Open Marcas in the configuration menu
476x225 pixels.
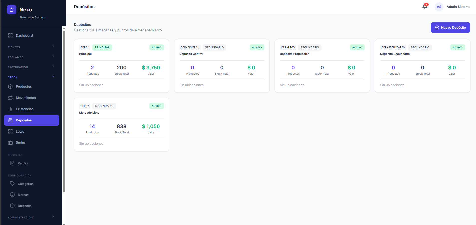click(x=23, y=195)
